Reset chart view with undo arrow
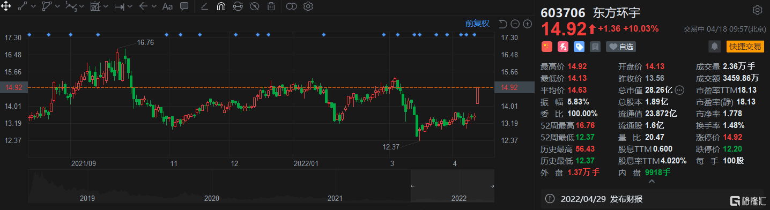Screen dimensions: 770x210 click(502, 24)
